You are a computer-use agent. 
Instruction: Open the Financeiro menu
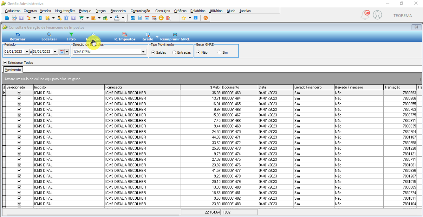(118, 11)
